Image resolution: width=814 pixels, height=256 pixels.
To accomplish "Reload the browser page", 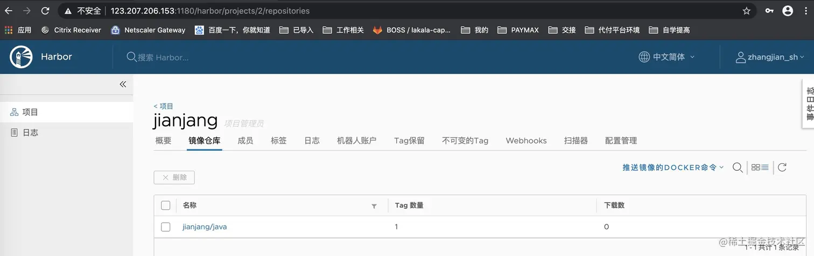I will pos(45,11).
